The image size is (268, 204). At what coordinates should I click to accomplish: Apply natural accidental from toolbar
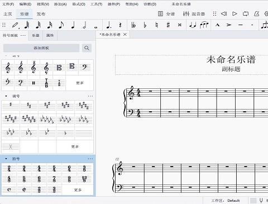[157, 25]
